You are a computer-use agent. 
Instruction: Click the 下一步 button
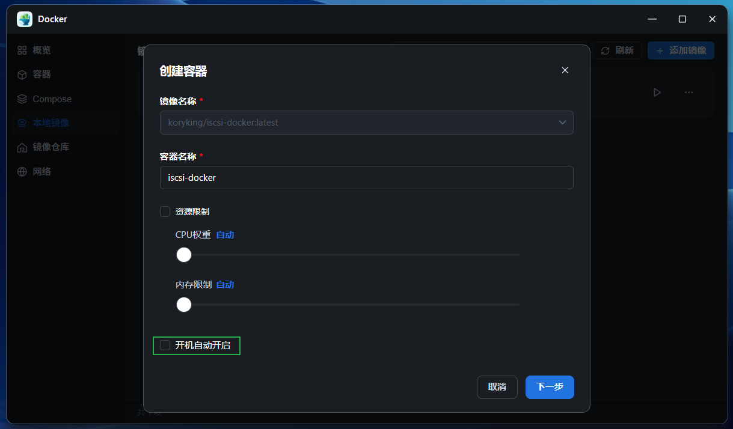coord(550,387)
